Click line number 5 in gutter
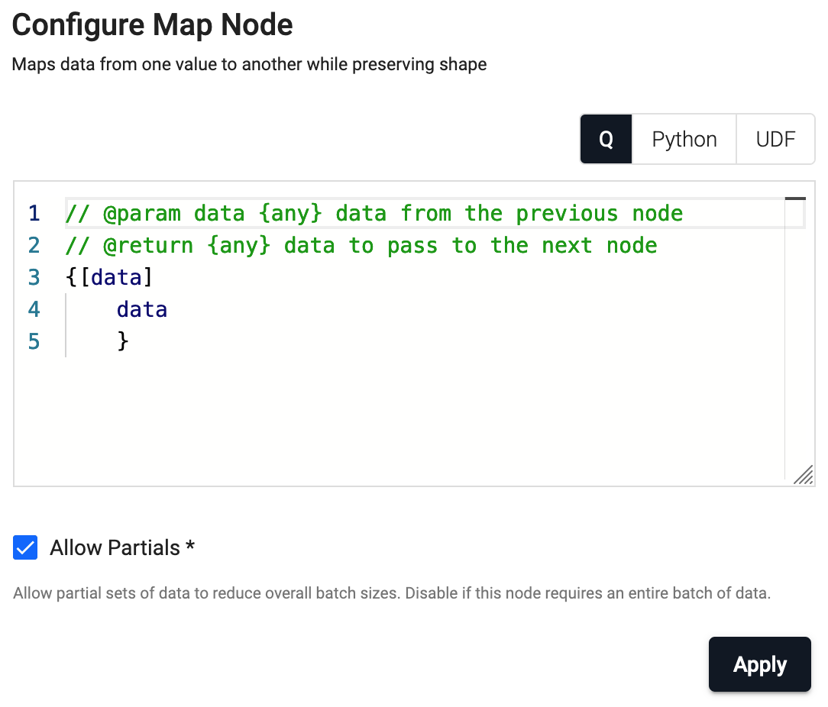Image resolution: width=828 pixels, height=707 pixels. pos(34,341)
